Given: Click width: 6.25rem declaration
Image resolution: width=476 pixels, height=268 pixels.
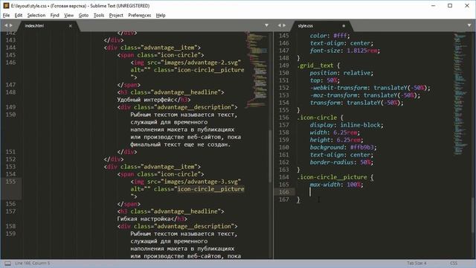Looking at the screenshot, I should pos(335,133).
